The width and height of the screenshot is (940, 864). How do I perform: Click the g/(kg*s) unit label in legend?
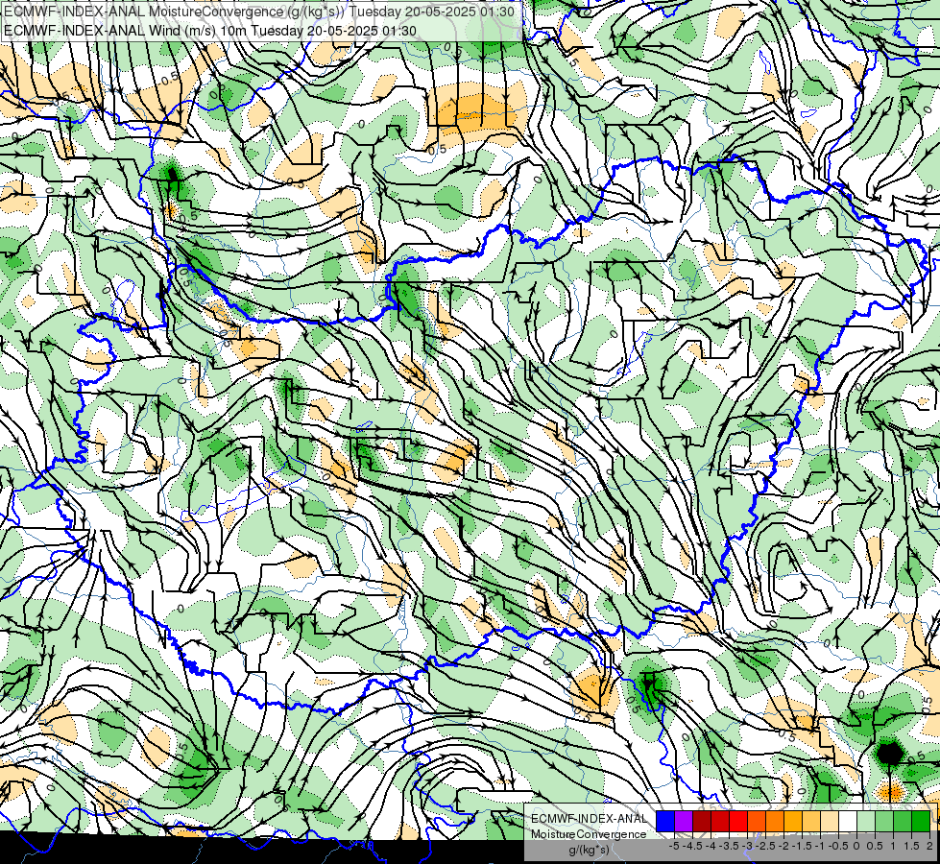[589, 850]
